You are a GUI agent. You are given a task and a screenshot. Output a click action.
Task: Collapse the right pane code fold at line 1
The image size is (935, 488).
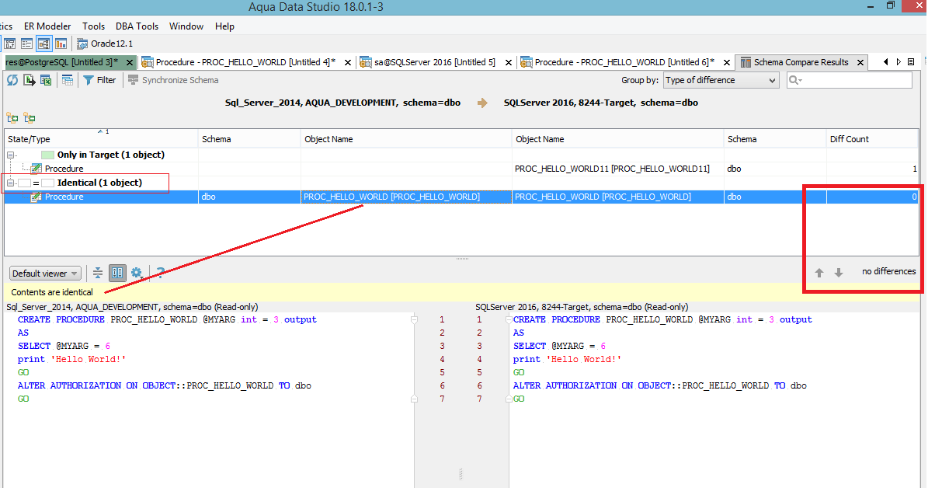click(x=509, y=319)
